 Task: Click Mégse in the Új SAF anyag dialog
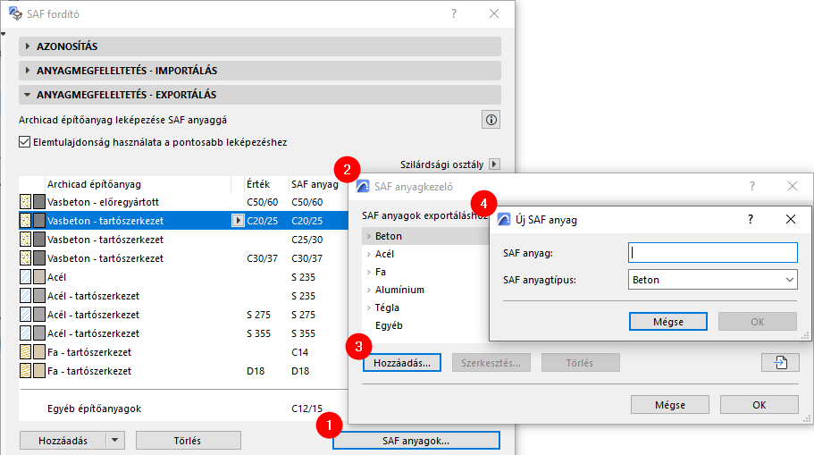pos(668,322)
